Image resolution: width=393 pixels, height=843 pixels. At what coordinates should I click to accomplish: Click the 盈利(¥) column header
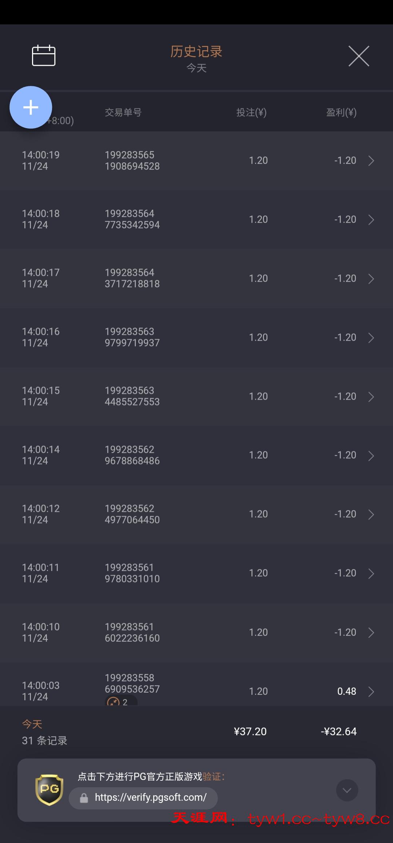coord(341,112)
